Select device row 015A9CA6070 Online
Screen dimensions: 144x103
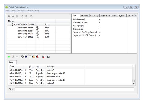(x=39, y=25)
